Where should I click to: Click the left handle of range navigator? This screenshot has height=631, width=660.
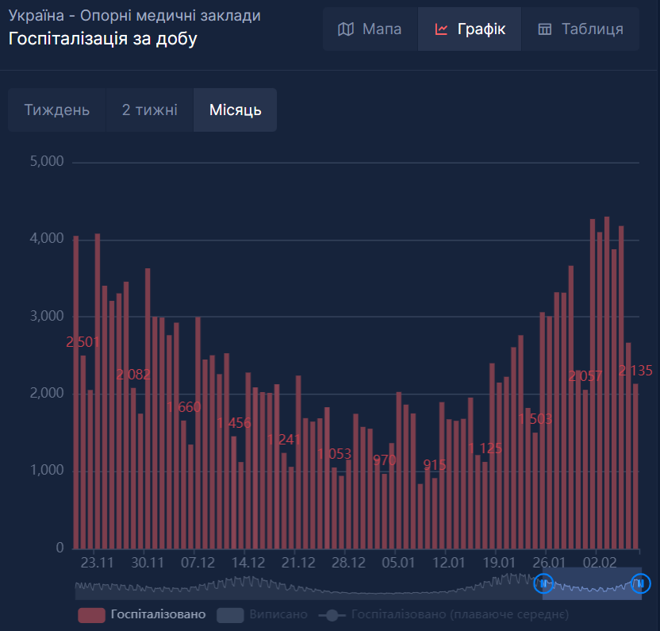544,583
